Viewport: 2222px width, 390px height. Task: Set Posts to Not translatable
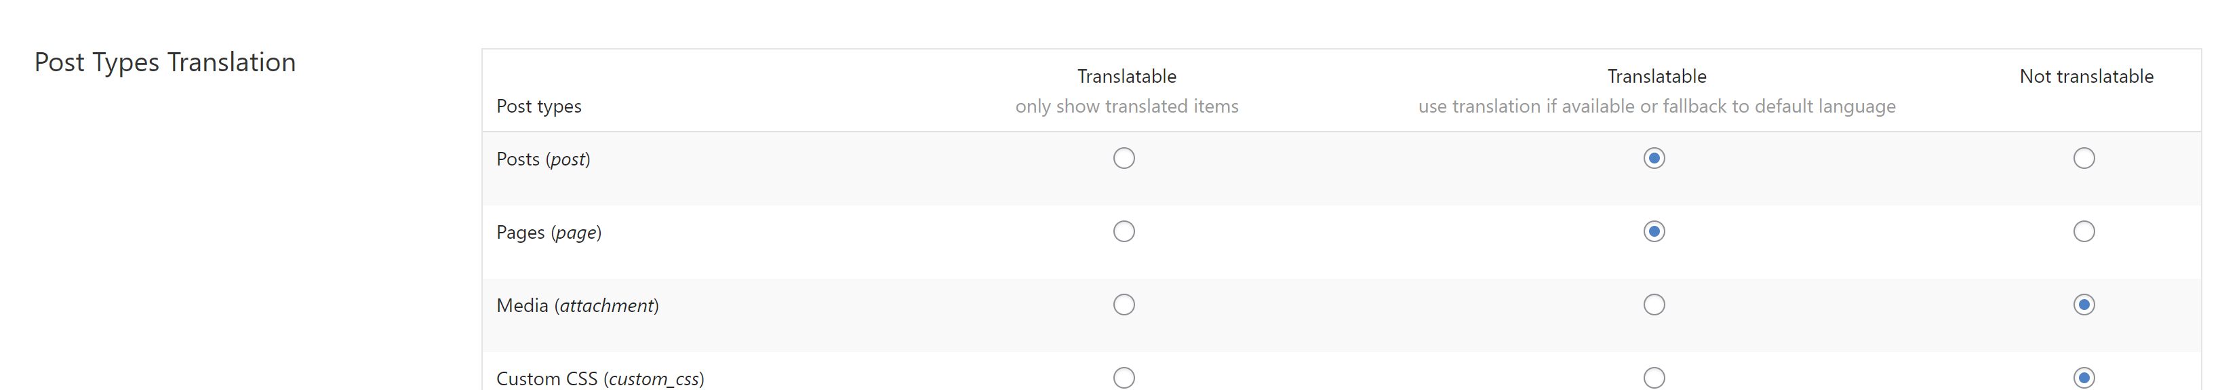[x=2084, y=158]
